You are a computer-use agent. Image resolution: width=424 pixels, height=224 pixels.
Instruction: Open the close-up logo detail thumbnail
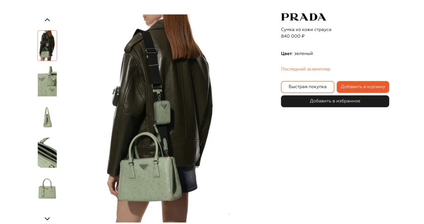[47, 81]
